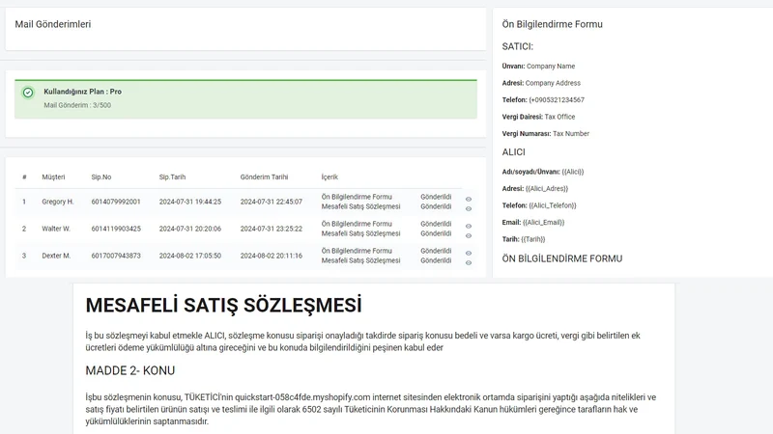This screenshot has width=773, height=434.
Task: Click 'Ön Bilgilendirme Formu' in Gregory H.'s row
Action: pos(357,197)
